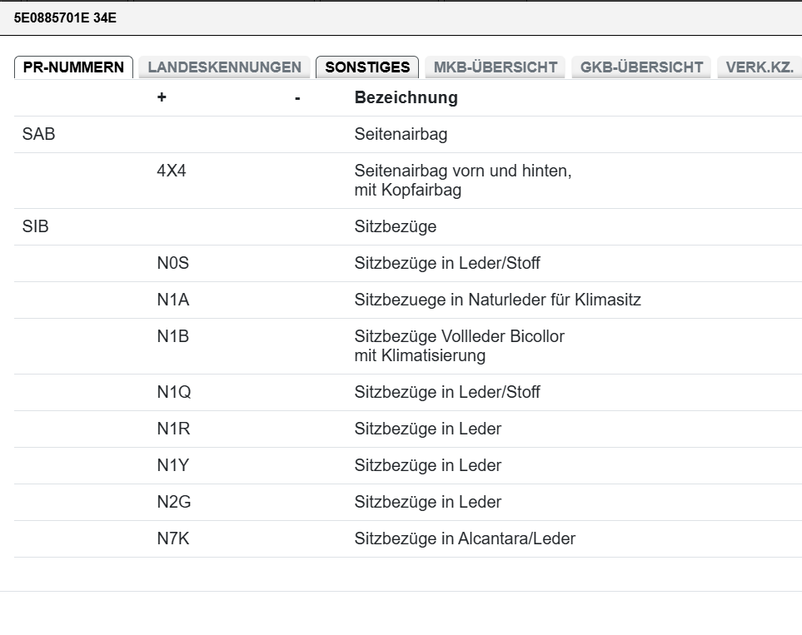Click the Bezeichnung column header
Screen dimensions: 802x635
point(406,97)
